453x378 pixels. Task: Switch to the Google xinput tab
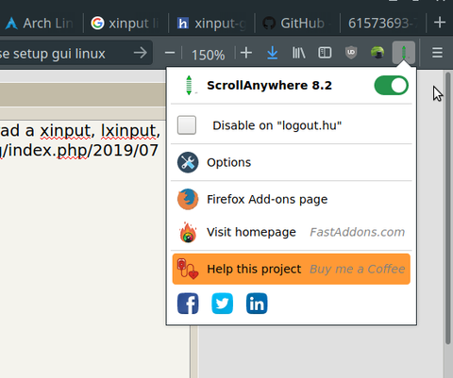pyautogui.click(x=126, y=24)
